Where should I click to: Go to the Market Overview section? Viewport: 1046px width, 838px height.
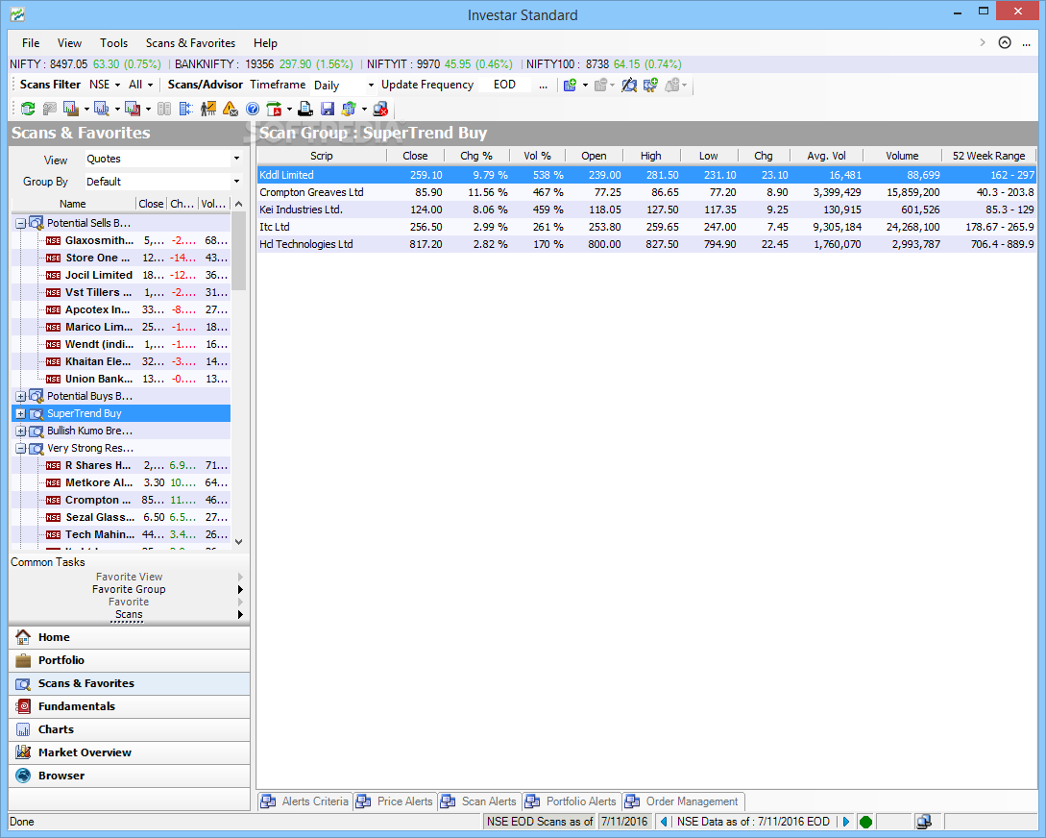tap(130, 752)
